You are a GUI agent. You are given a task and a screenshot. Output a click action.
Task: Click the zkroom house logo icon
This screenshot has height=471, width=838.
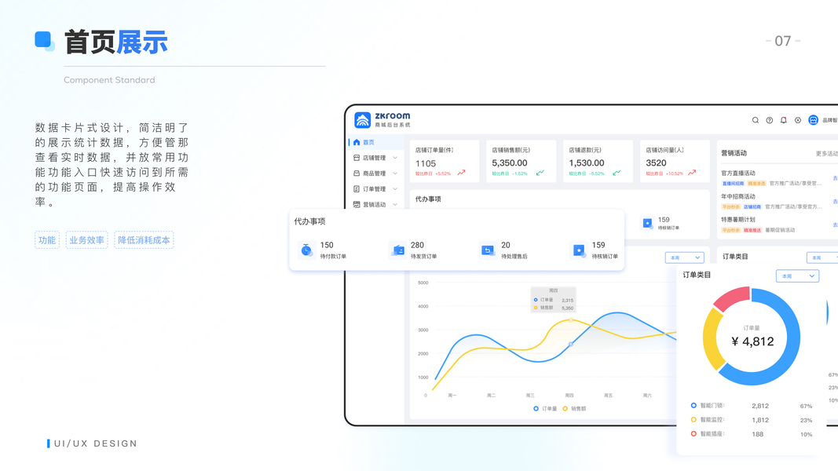[x=362, y=120]
